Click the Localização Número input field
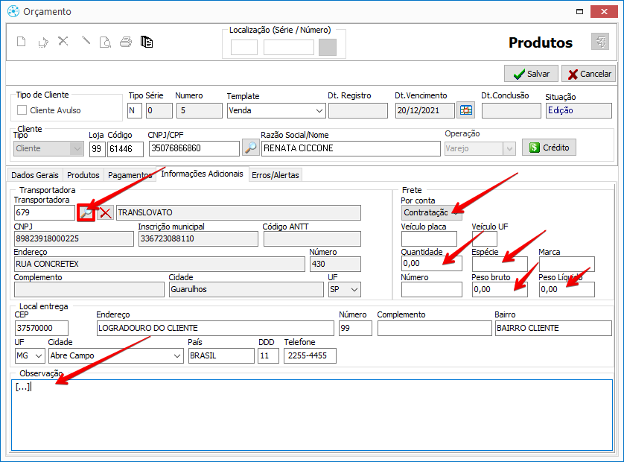The width and height of the screenshot is (624, 462). coord(289,48)
